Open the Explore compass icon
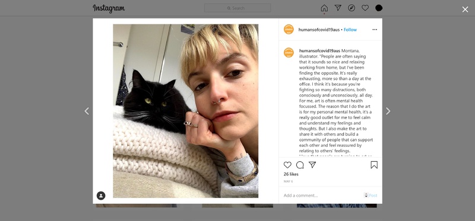475x221 pixels. 351,8
